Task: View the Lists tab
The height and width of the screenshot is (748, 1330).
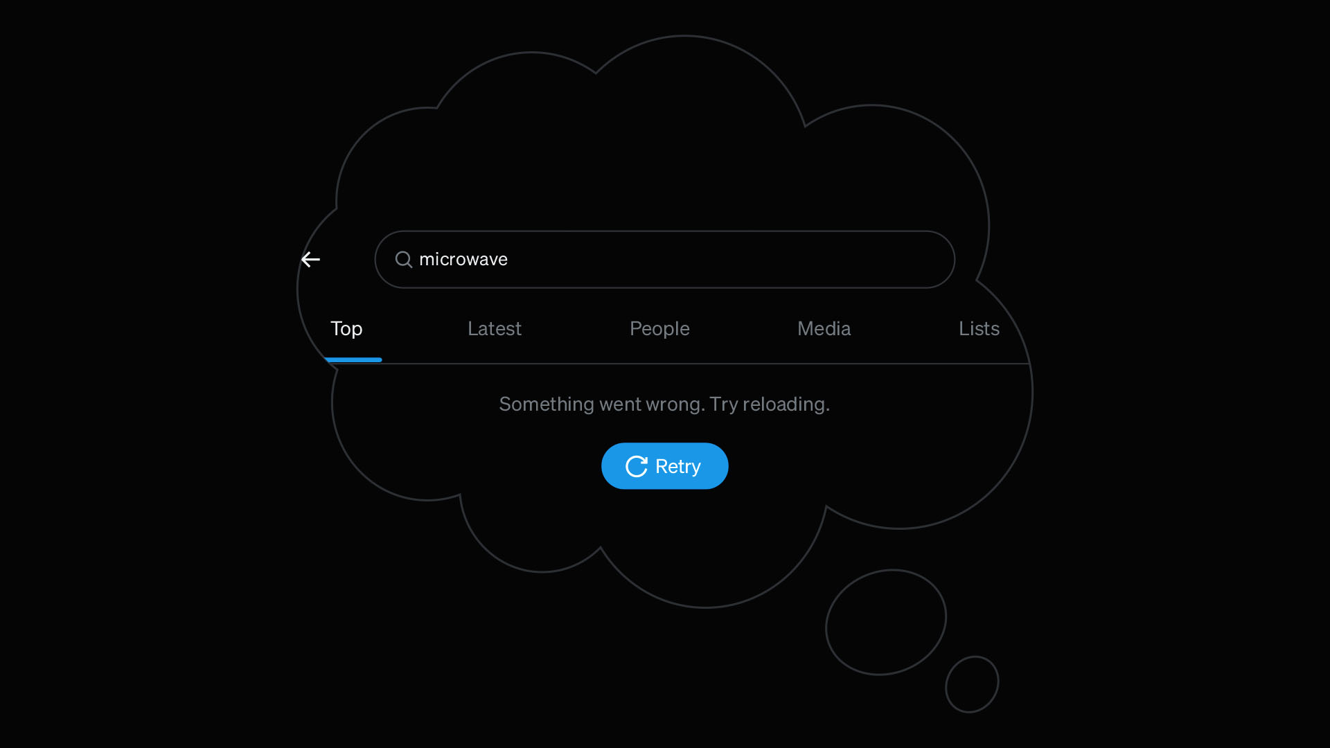Action: [979, 328]
